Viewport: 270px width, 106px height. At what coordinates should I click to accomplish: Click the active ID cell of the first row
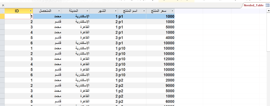coord(19,16)
